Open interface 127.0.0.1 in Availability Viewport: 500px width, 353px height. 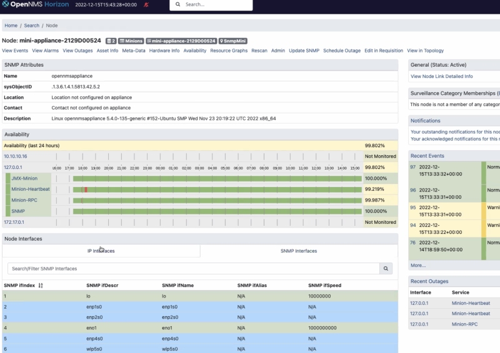point(13,167)
